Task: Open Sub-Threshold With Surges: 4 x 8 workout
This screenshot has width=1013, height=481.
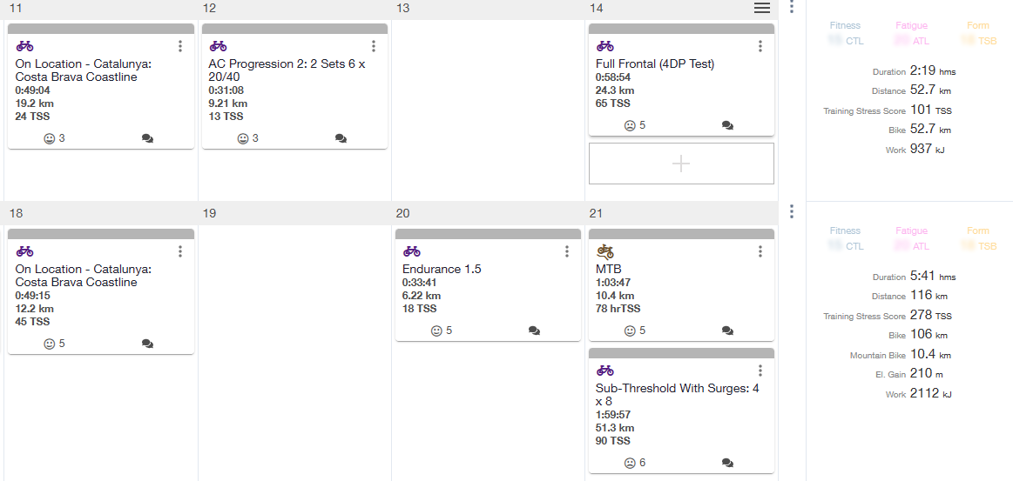Action: (678, 395)
